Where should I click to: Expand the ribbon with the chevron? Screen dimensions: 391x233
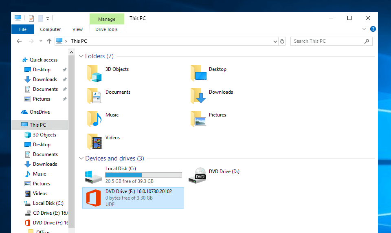click(364, 29)
